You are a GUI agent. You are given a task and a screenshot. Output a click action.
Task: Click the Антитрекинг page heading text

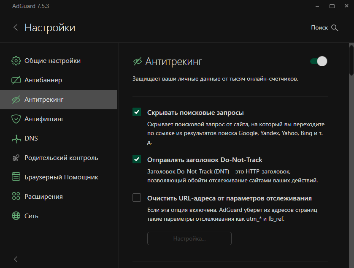pyautogui.click(x=173, y=62)
